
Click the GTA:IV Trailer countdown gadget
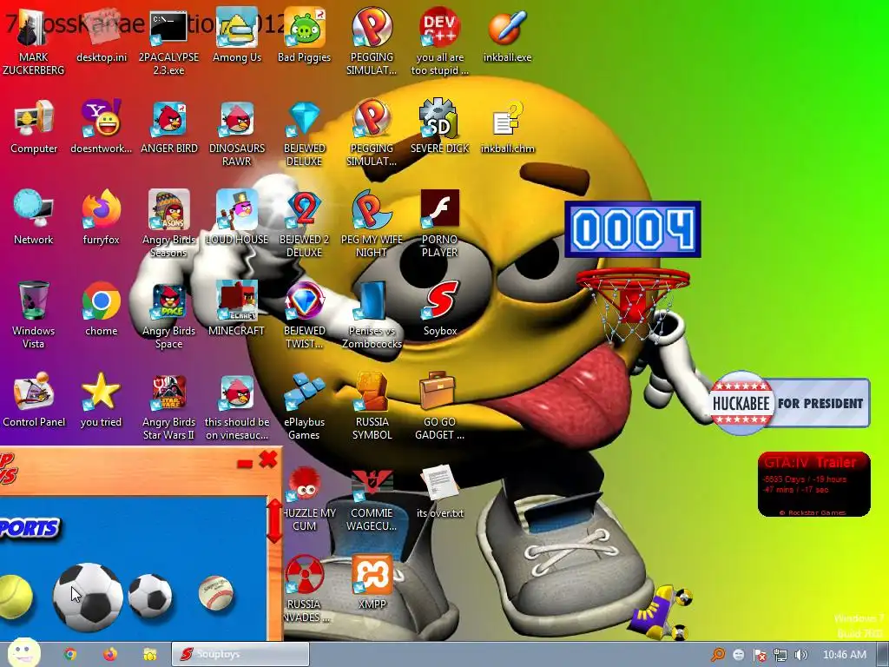point(813,485)
